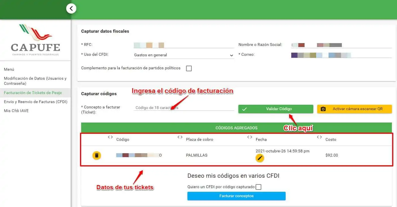Sort the Código column using its chevron icon
Screen dimensions: 397x207
pos(110,137)
